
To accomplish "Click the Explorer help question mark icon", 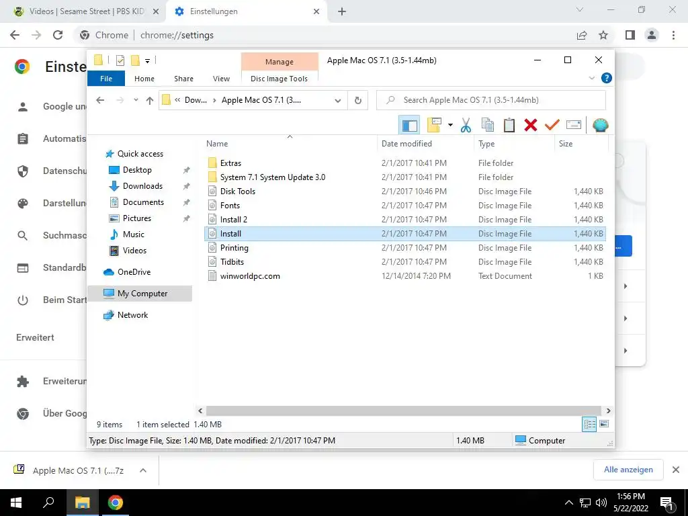I will [607, 78].
